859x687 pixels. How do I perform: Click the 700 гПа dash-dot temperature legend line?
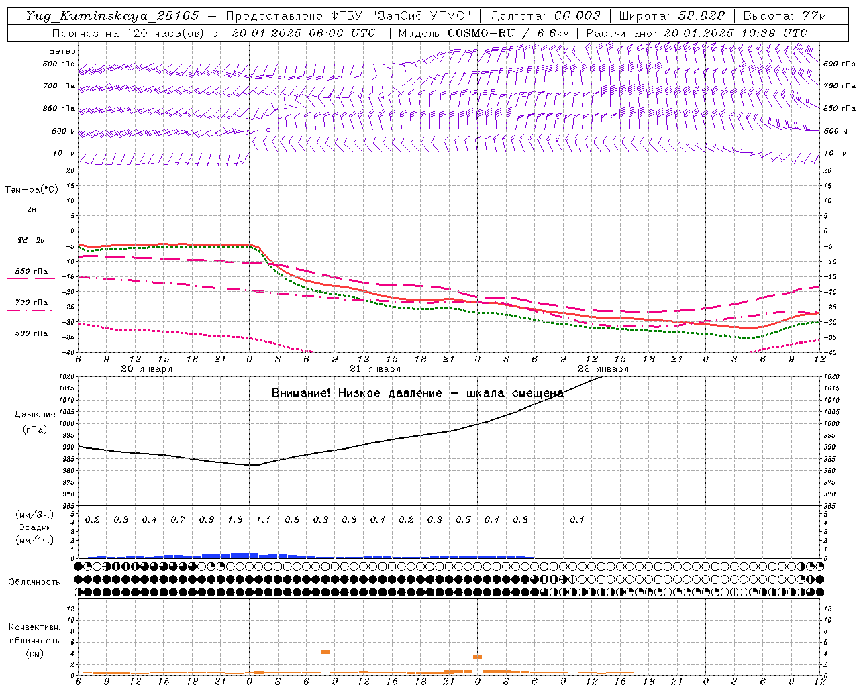pos(30,310)
